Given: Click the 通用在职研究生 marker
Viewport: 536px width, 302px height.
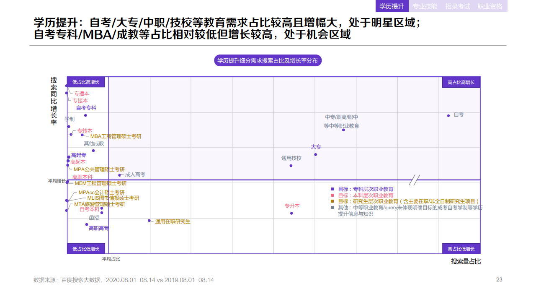Looking at the screenshot, I should point(149,220).
